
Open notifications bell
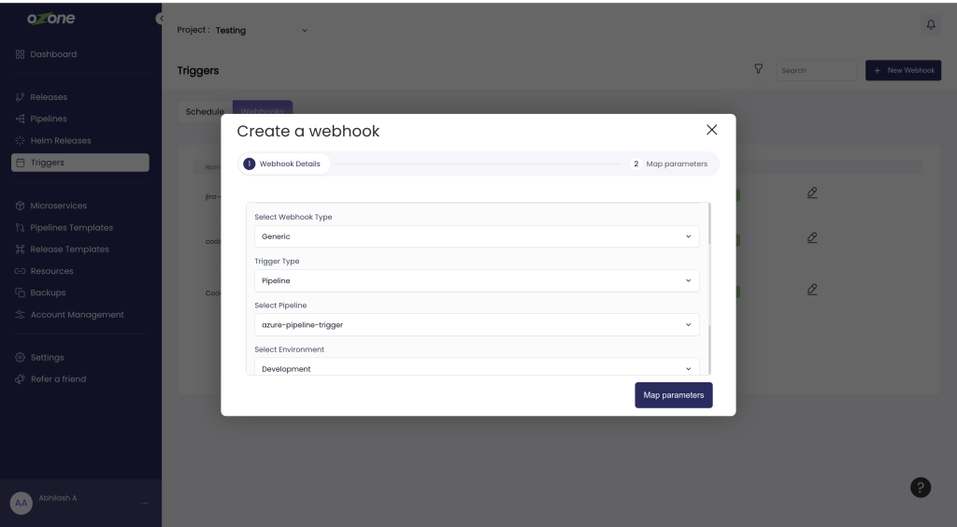(x=931, y=24)
